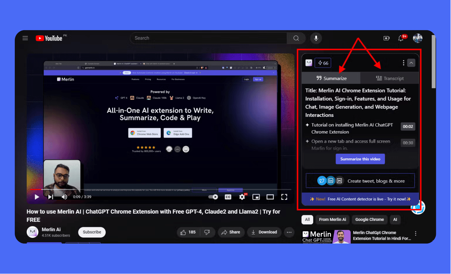Select the From Merlin Ai chip

332,220
